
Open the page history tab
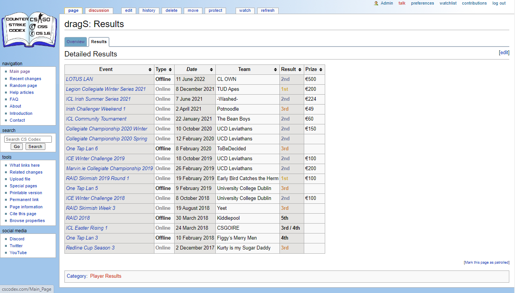(149, 11)
